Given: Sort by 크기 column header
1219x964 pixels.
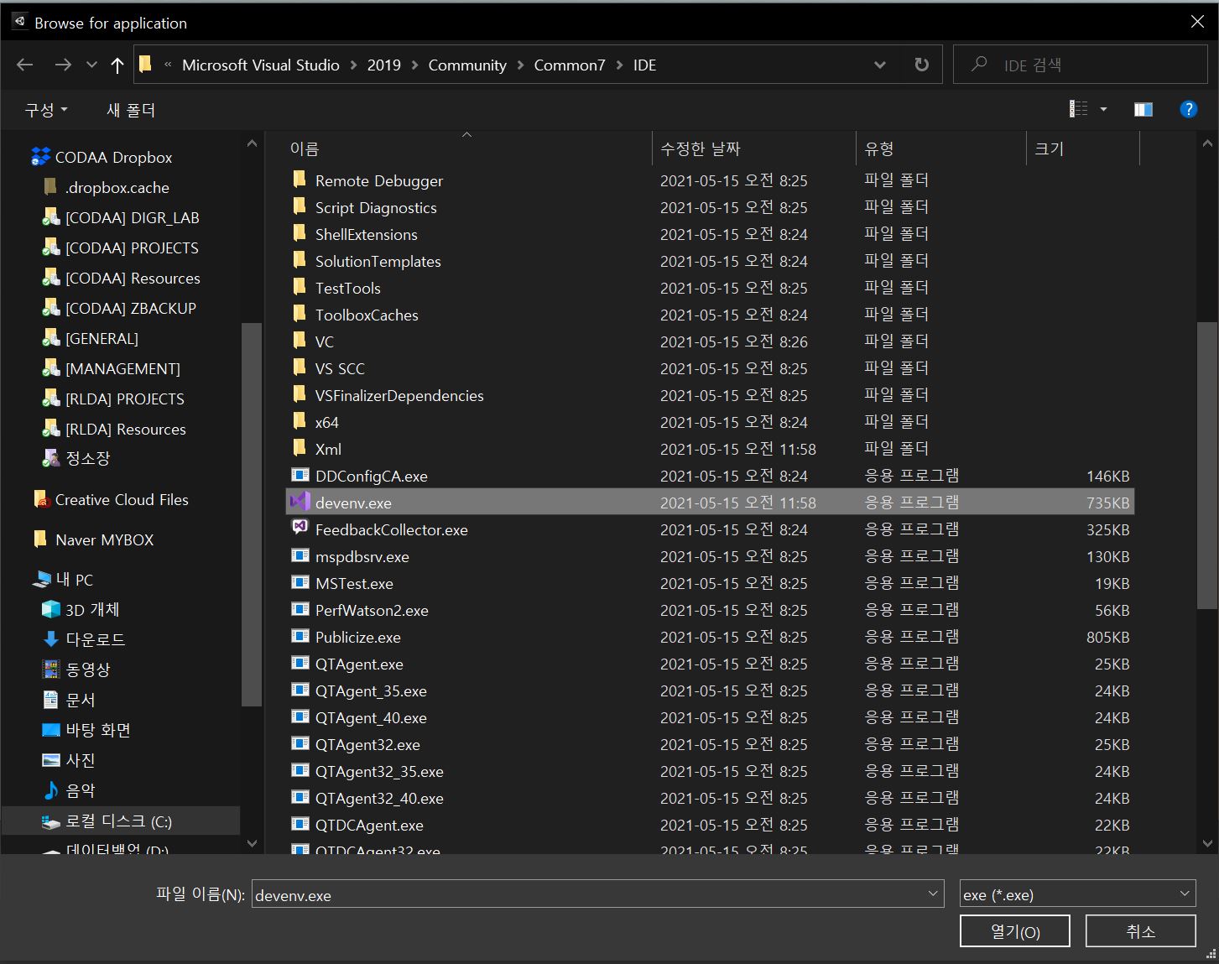Looking at the screenshot, I should [1049, 149].
